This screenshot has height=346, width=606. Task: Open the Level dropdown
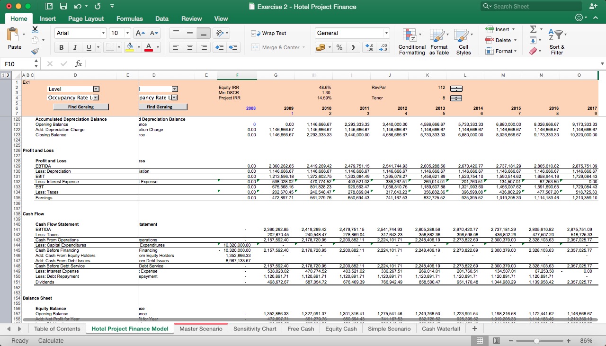(97, 88)
